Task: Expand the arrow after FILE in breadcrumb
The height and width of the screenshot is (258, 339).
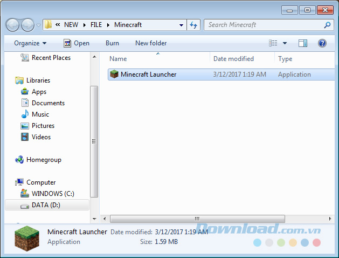Action: [108, 25]
